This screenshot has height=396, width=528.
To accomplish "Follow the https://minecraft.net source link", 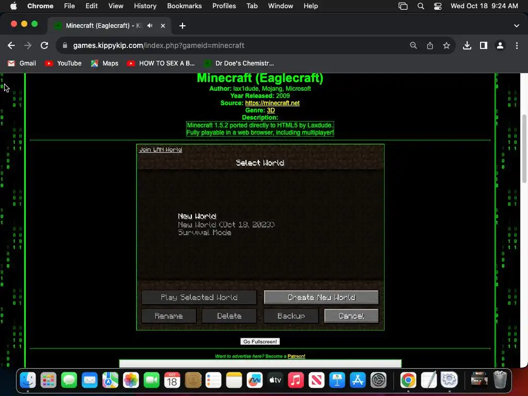I will click(x=272, y=103).
